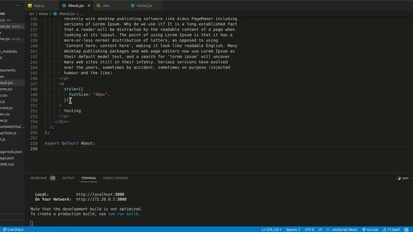Switch to the Home.jsx editor tab

pos(144,6)
